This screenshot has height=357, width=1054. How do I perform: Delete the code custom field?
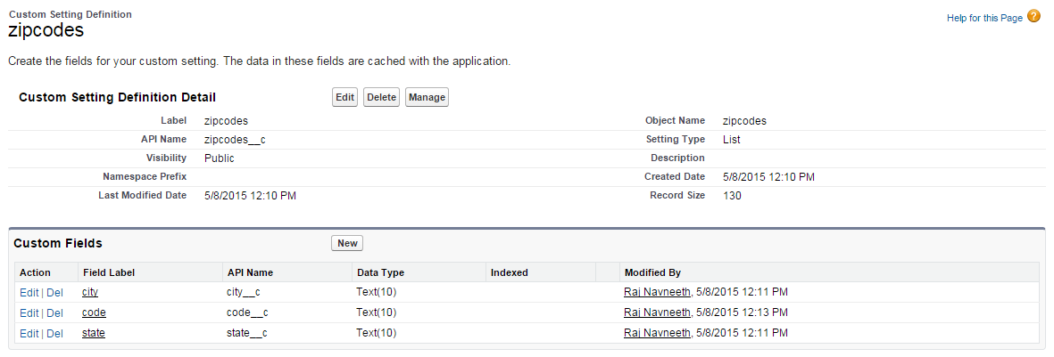[x=54, y=312]
